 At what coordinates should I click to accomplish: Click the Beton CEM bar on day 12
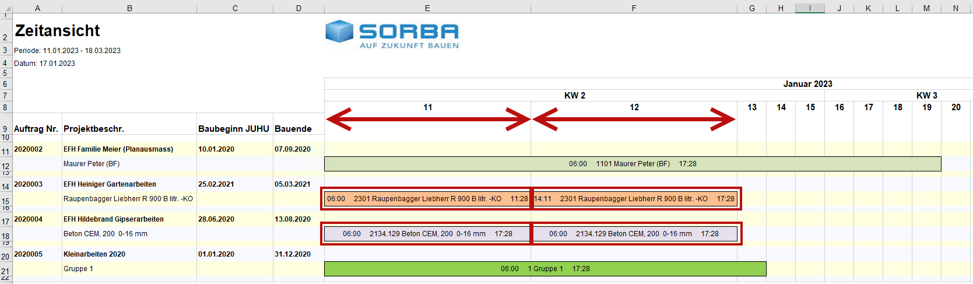click(x=634, y=234)
